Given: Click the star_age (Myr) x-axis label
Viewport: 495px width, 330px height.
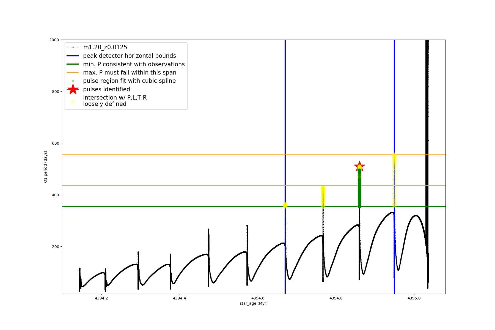Looking at the screenshot, I should (254, 303).
